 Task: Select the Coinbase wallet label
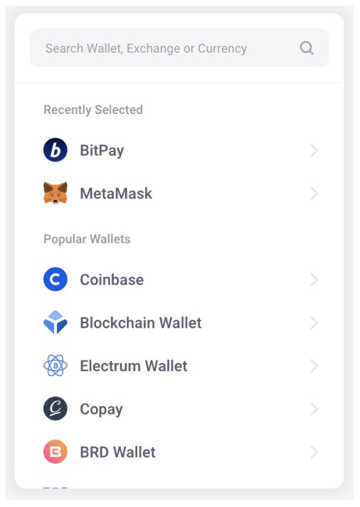(112, 280)
